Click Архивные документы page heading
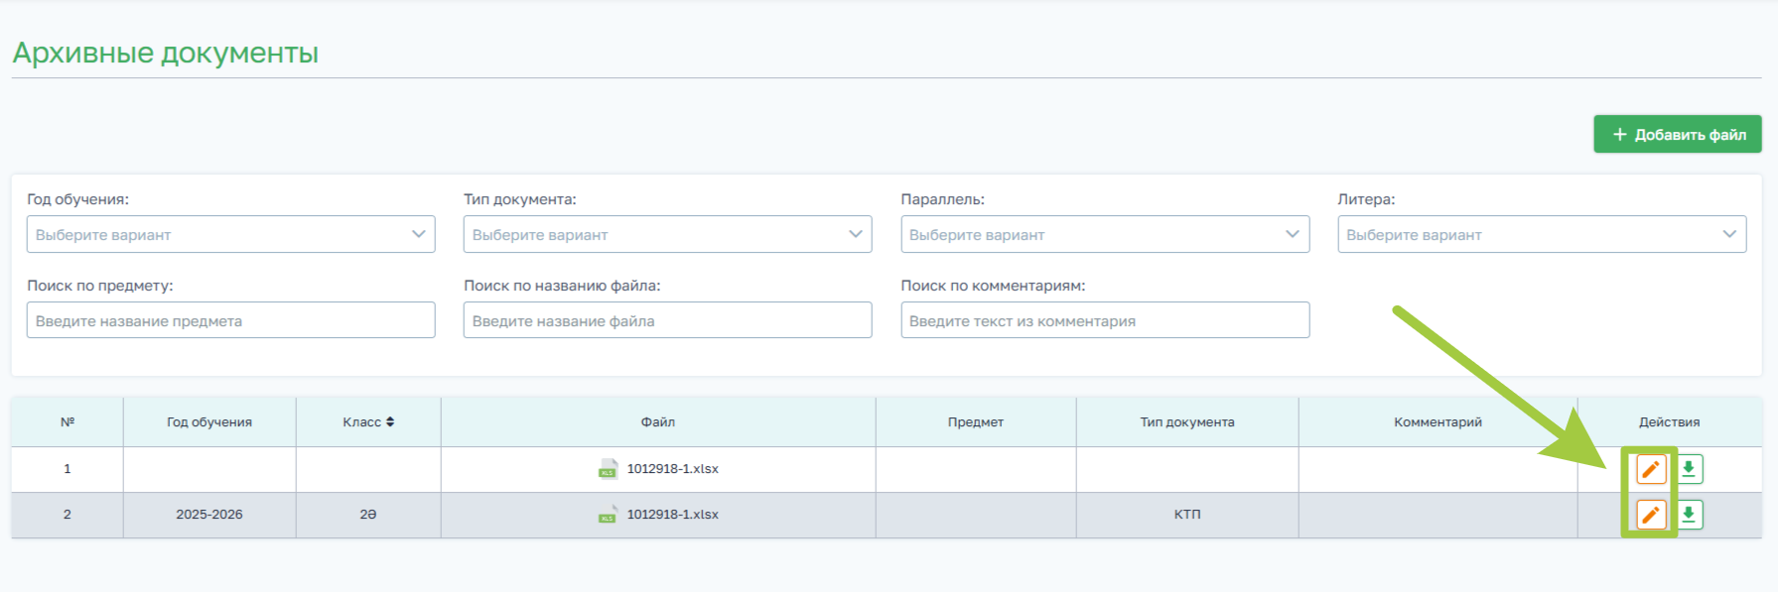1778x592 pixels. pyautogui.click(x=166, y=53)
